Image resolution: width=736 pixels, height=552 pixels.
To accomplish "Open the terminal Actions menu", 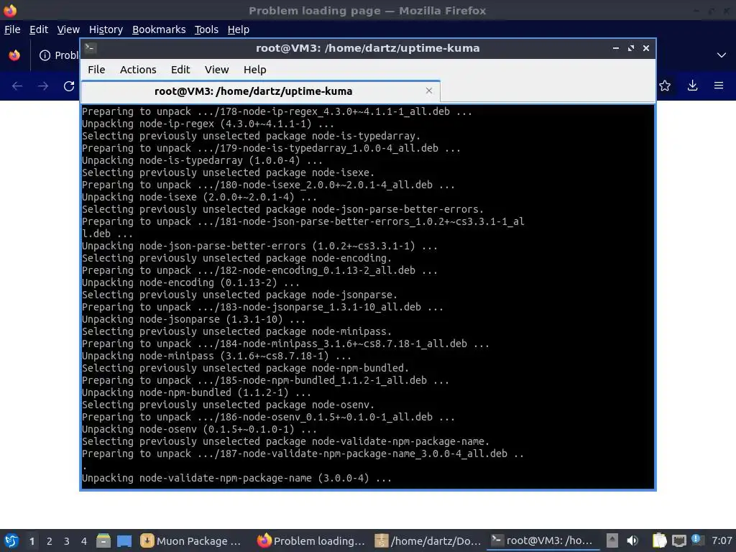I will coord(138,70).
